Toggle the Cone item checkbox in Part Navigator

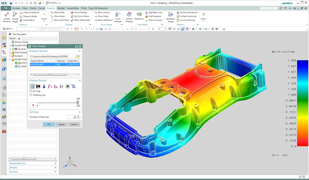click(x=16, y=66)
